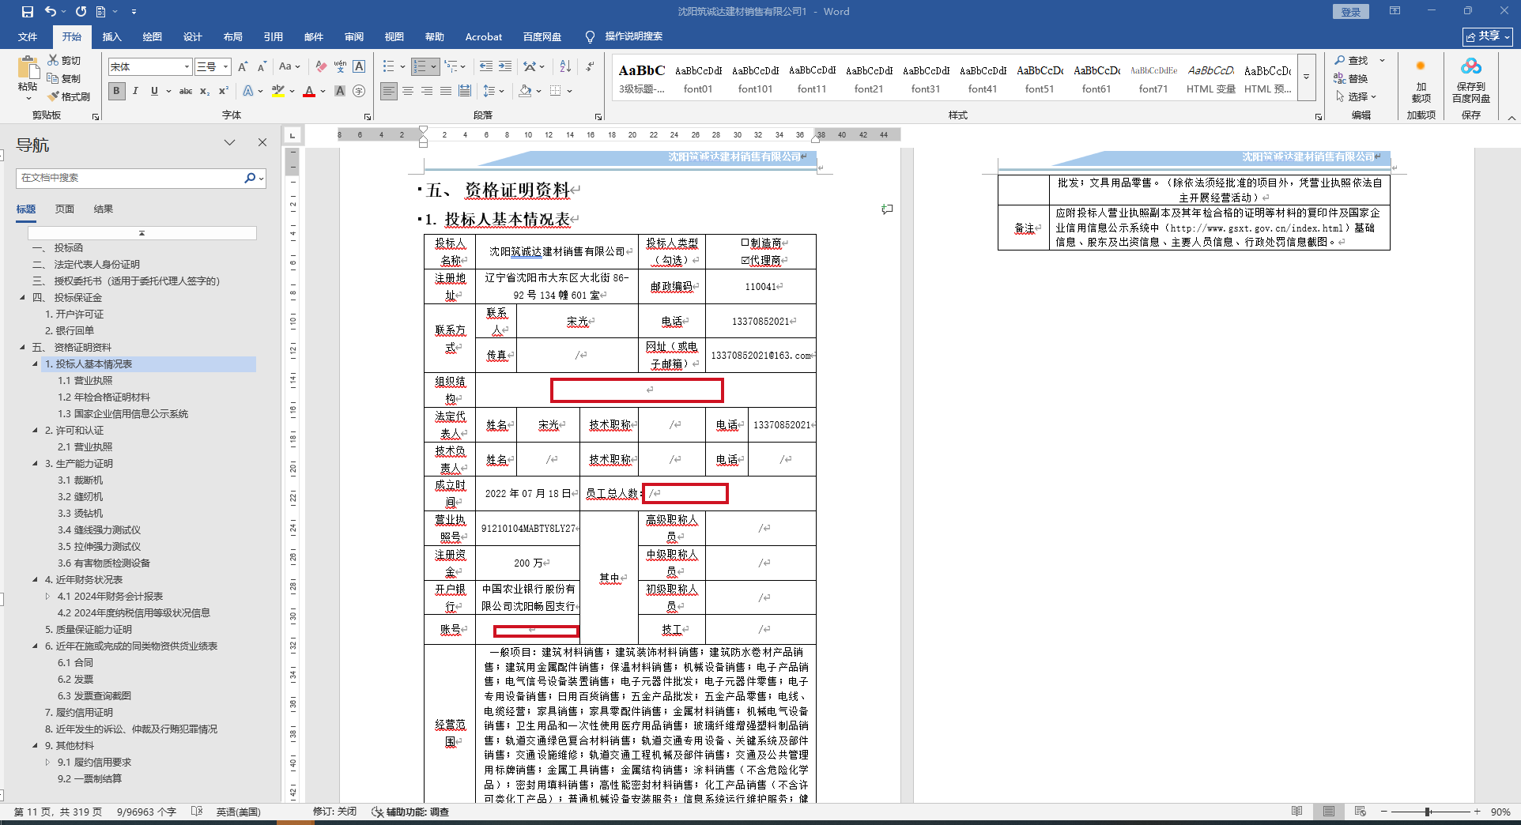Click 查找 to find text
The height and width of the screenshot is (825, 1521).
pyautogui.click(x=1351, y=60)
